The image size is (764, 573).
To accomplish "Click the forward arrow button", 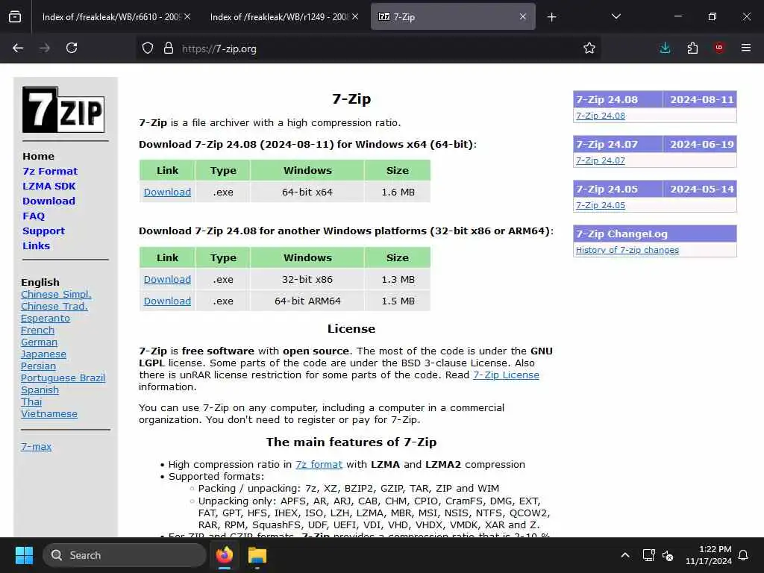I will pyautogui.click(x=45, y=48).
